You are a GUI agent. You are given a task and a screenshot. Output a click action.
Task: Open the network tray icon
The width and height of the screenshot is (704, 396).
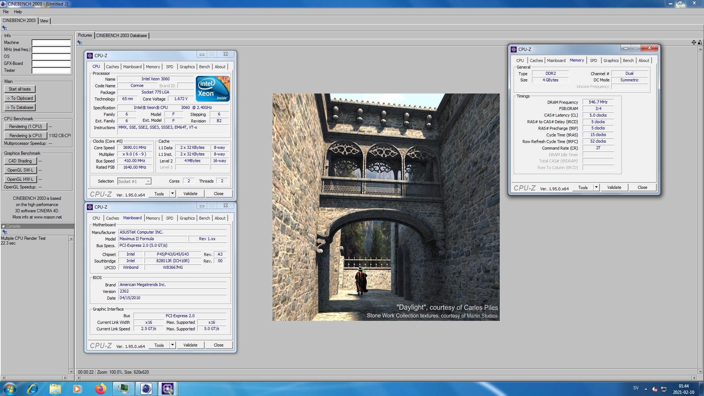point(664,389)
